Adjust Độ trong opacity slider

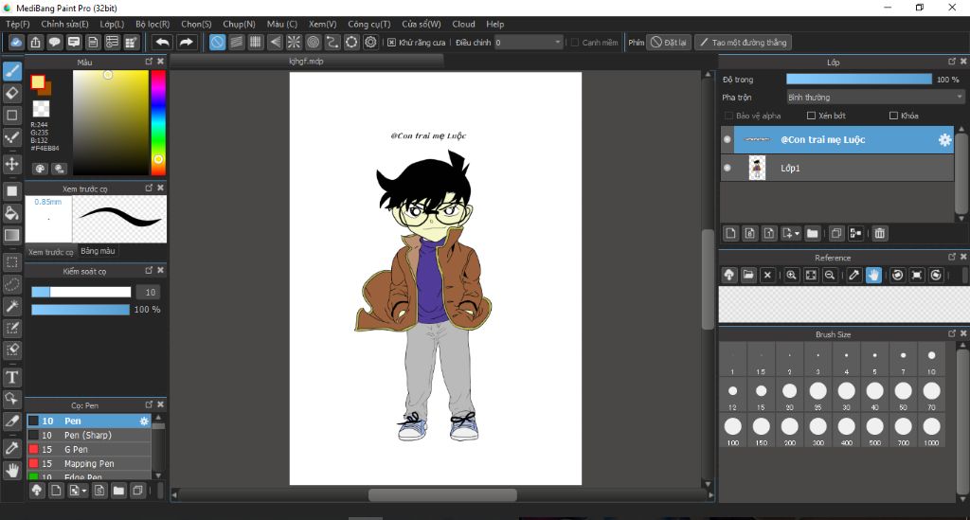(858, 80)
